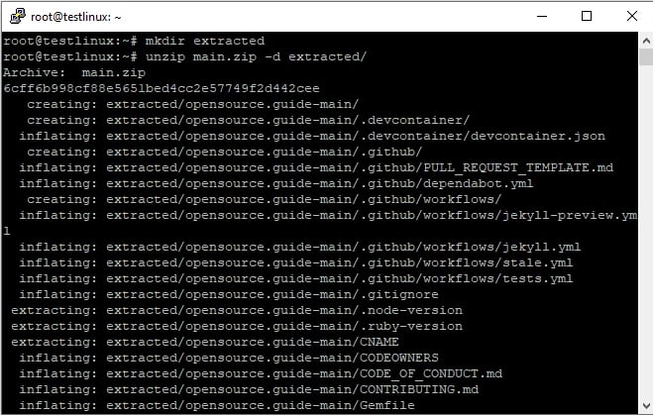
Task: Click the PuTTY icon in the title bar
Action: click(x=17, y=16)
